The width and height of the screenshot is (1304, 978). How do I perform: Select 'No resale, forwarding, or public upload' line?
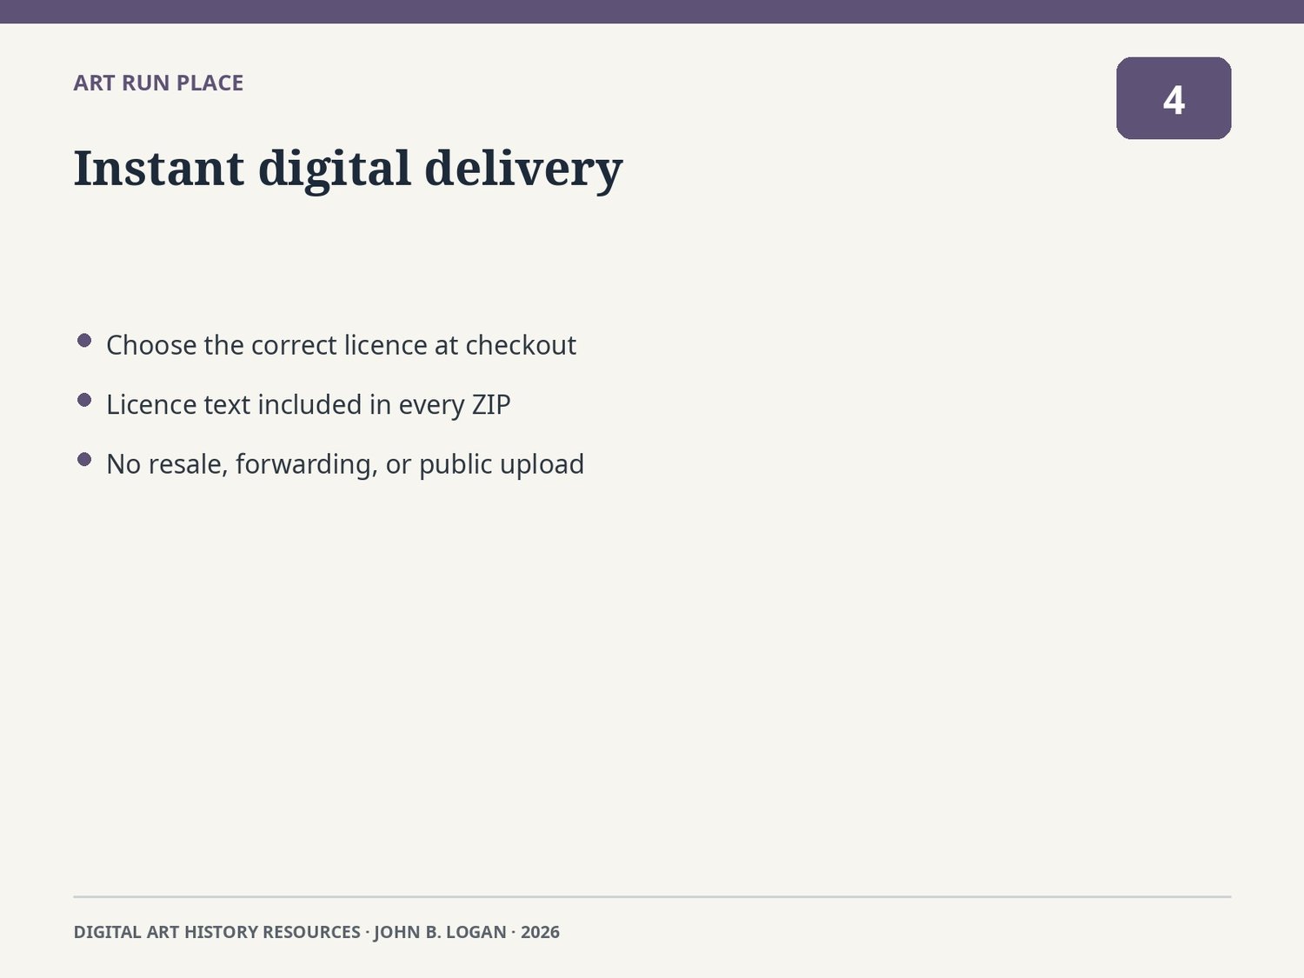point(345,464)
